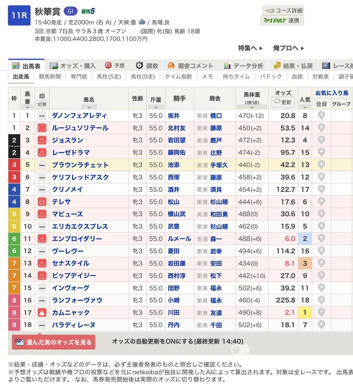This screenshot has height=387, width=353.
Task: Open the データ分析 tab
Action: (x=243, y=65)
